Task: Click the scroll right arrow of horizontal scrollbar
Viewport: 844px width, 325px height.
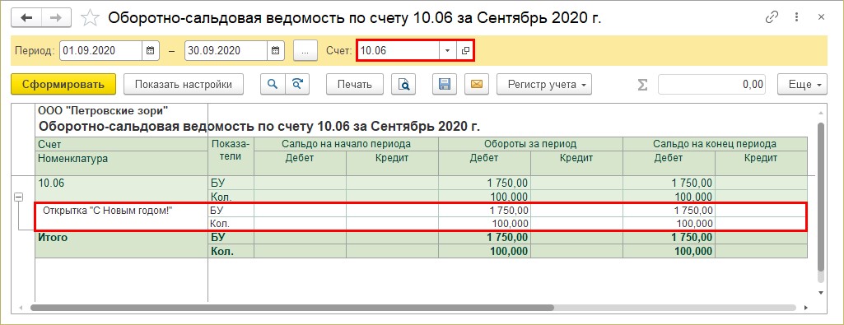Action: click(x=806, y=309)
